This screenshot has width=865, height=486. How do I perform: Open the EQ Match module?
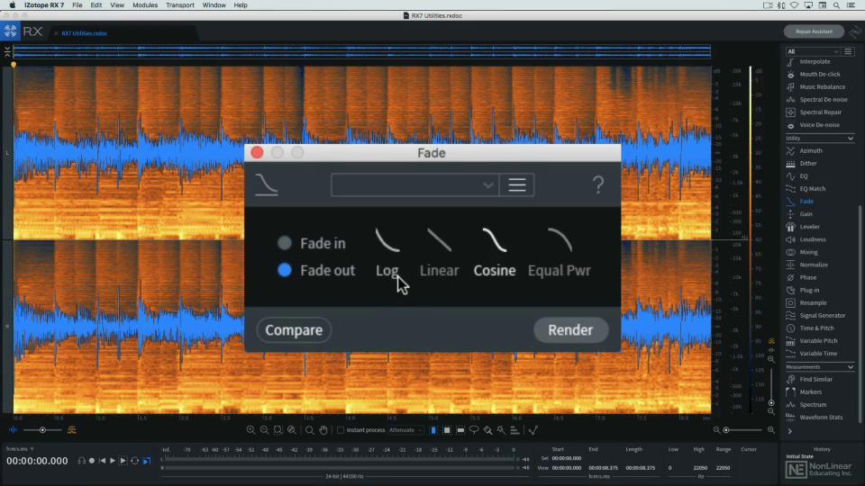(x=813, y=189)
